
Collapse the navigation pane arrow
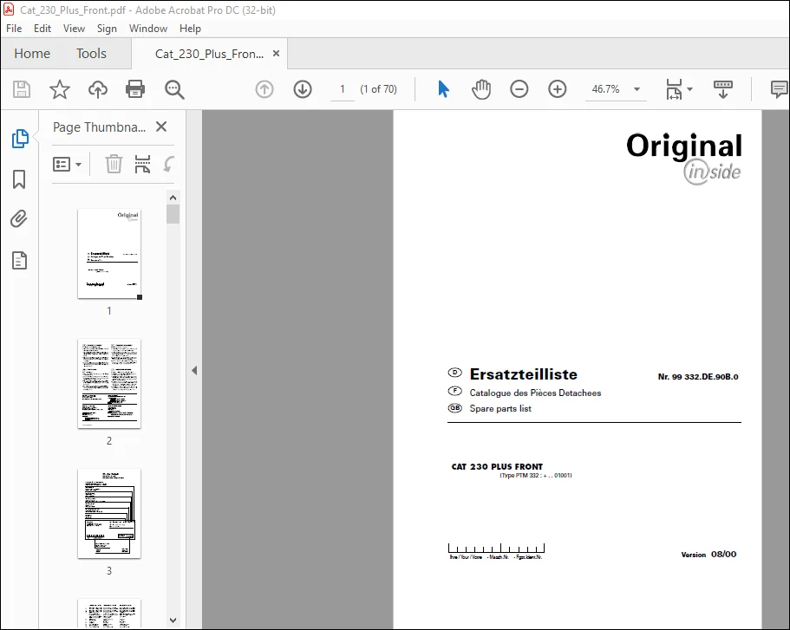coord(194,371)
